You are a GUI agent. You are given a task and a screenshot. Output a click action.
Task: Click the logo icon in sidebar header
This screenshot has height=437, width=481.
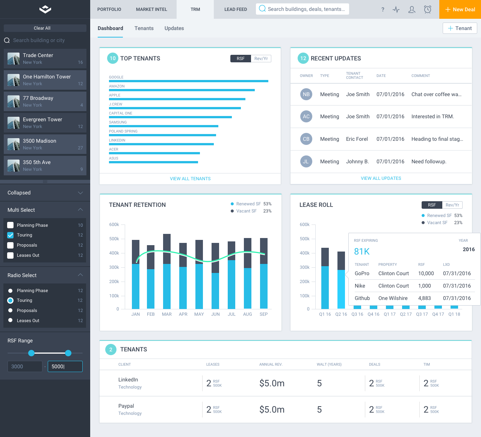45,9
